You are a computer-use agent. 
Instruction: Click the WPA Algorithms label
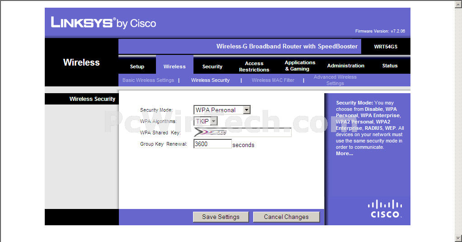[x=158, y=121]
